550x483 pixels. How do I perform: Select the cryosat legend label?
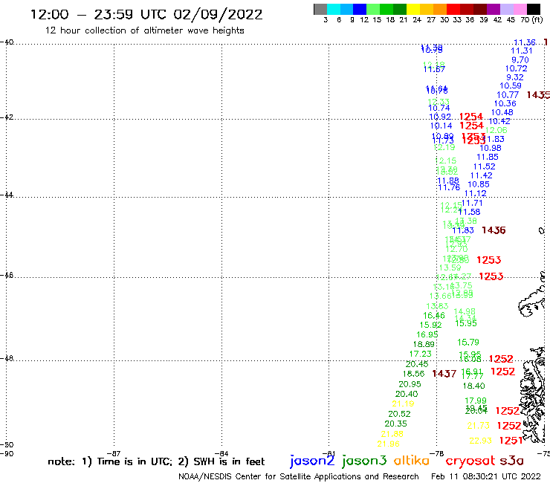click(470, 461)
